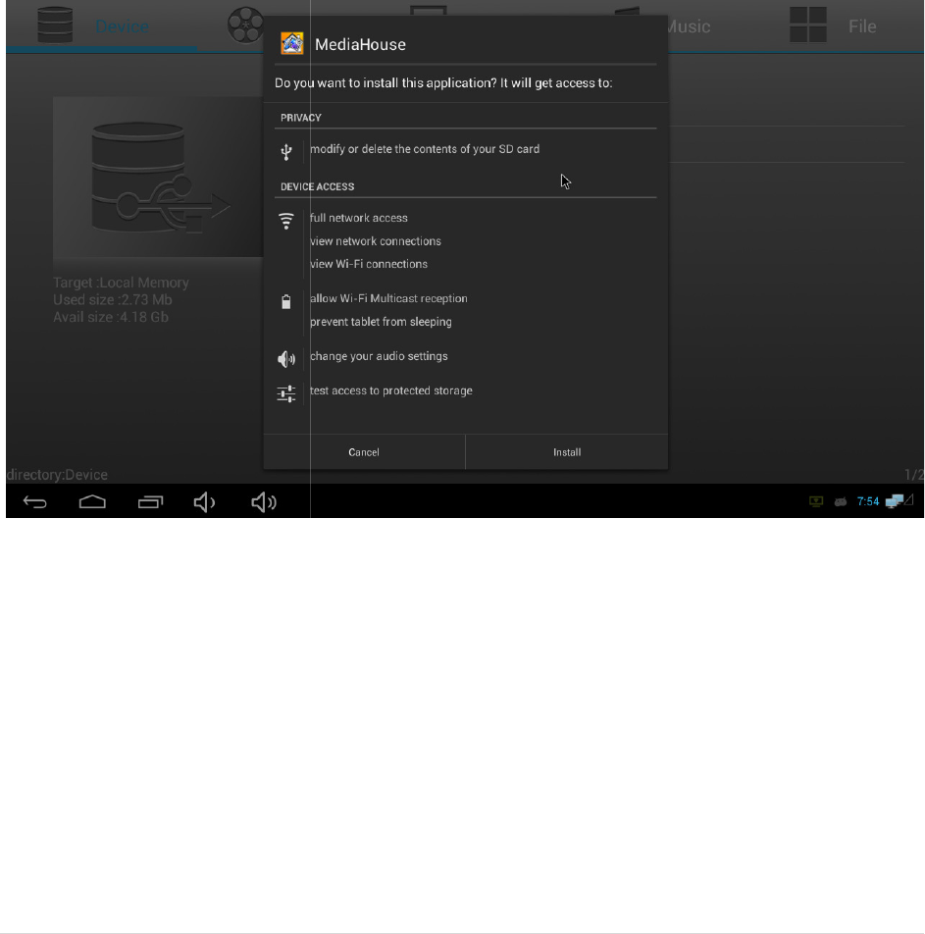Screen dimensions: 925x934
Task: Click the 'Do you want to install this application?' text
Action: [x=385, y=82]
